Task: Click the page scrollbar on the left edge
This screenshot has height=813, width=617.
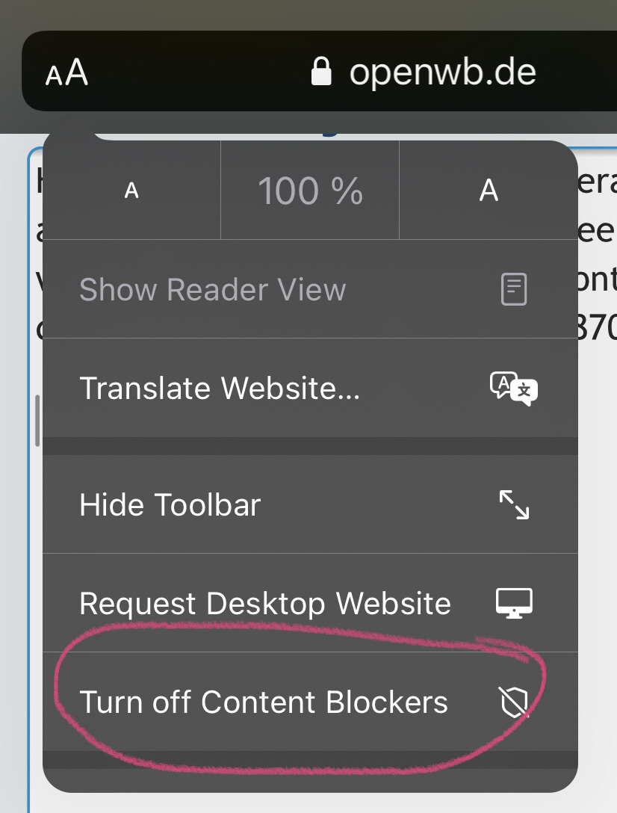Action: click(x=37, y=420)
